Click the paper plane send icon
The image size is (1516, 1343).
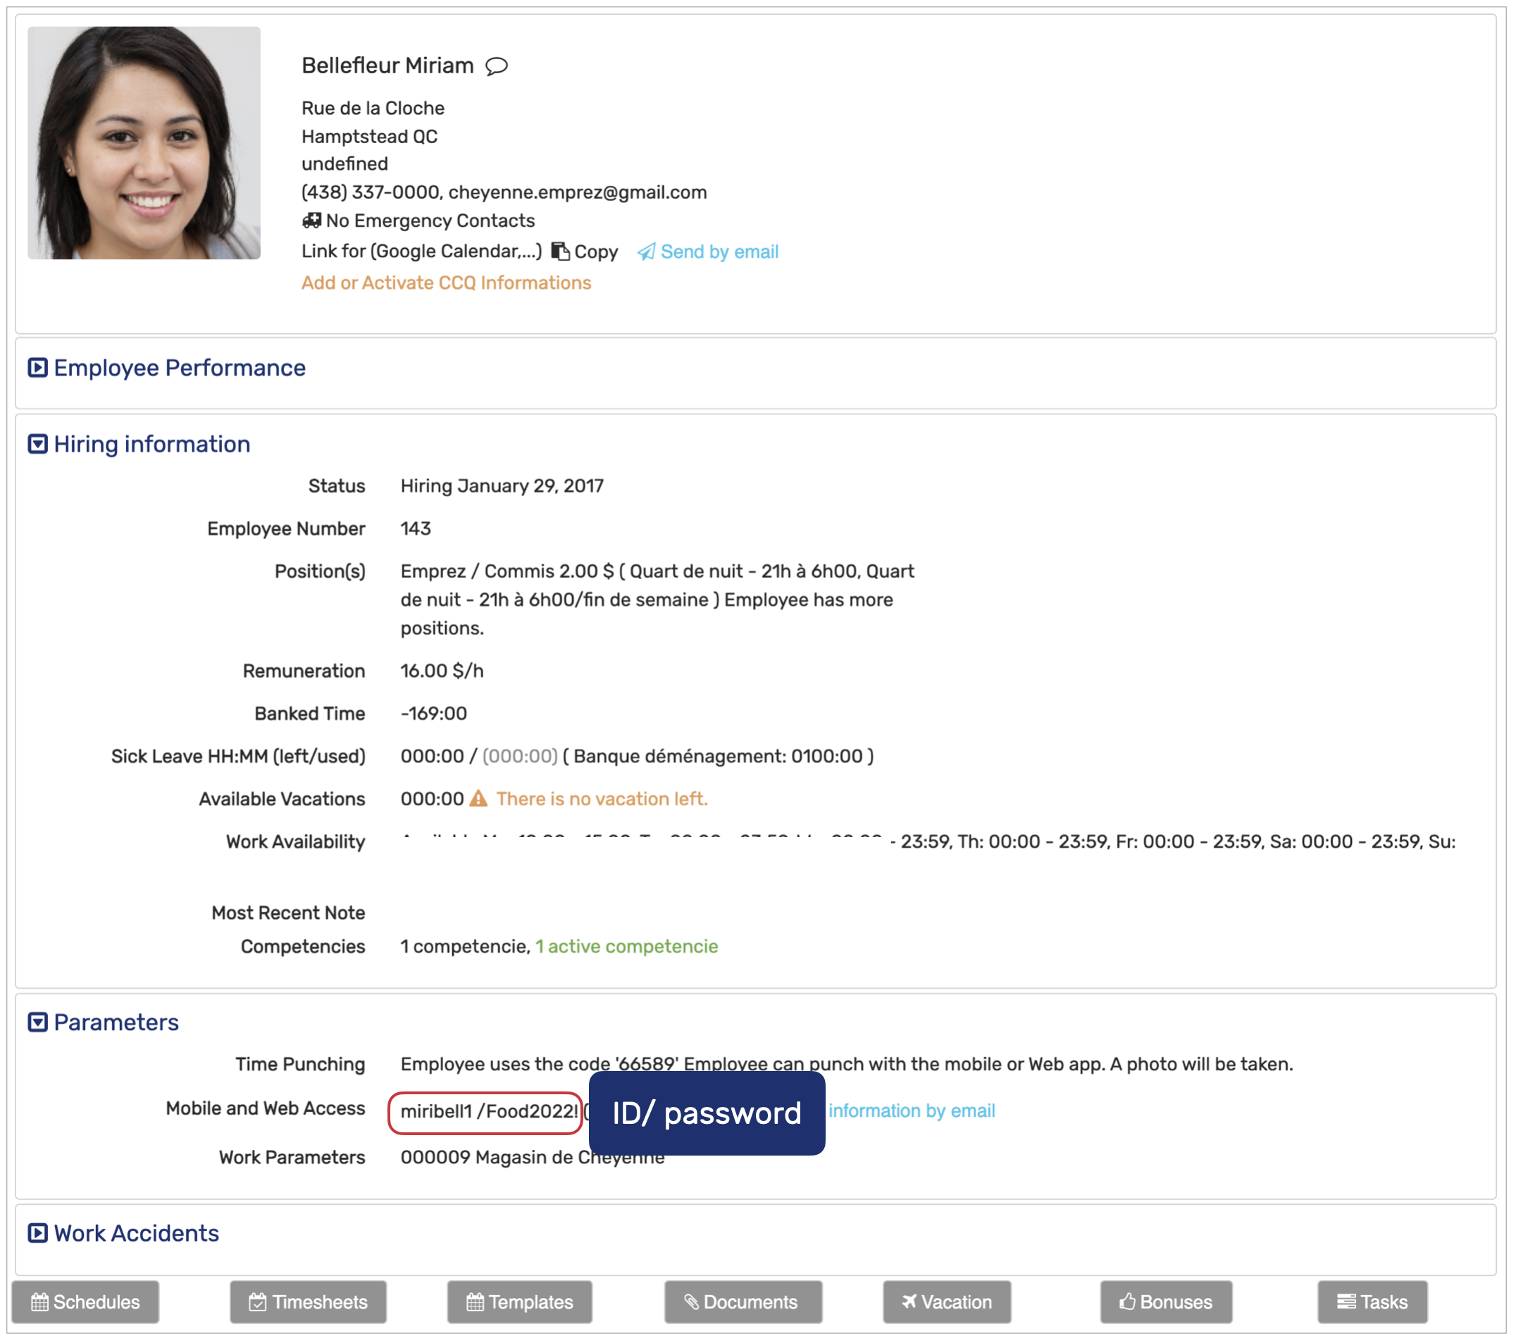tap(646, 252)
